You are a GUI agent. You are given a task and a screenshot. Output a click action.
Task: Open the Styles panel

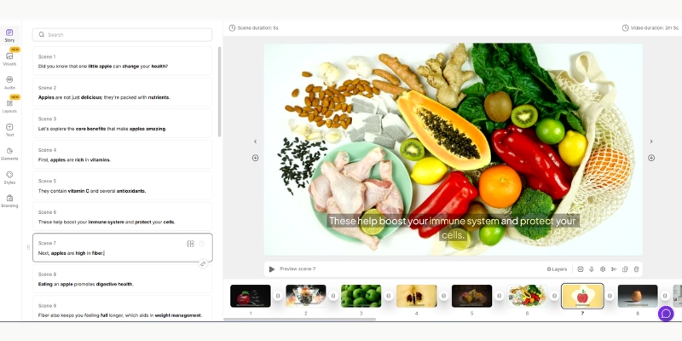coord(9,177)
